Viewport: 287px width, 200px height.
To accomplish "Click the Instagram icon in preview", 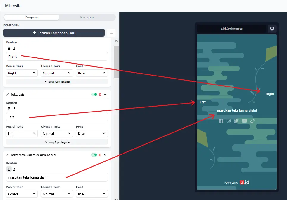I will click(229, 121).
